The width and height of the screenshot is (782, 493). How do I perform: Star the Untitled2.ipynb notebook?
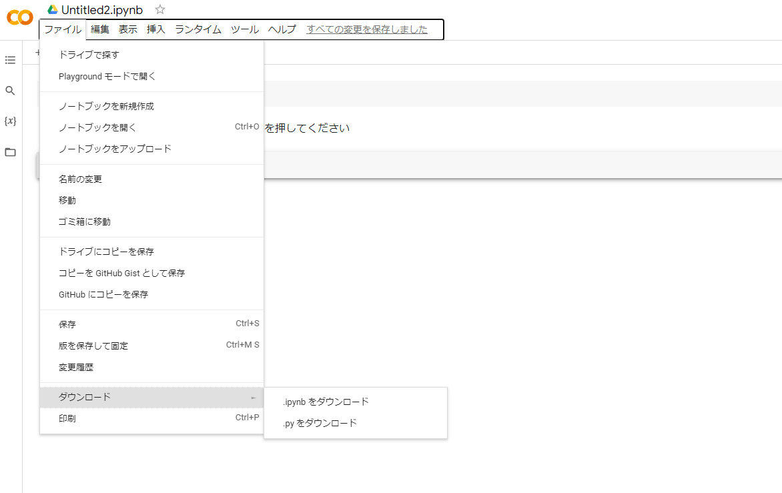pyautogui.click(x=160, y=10)
